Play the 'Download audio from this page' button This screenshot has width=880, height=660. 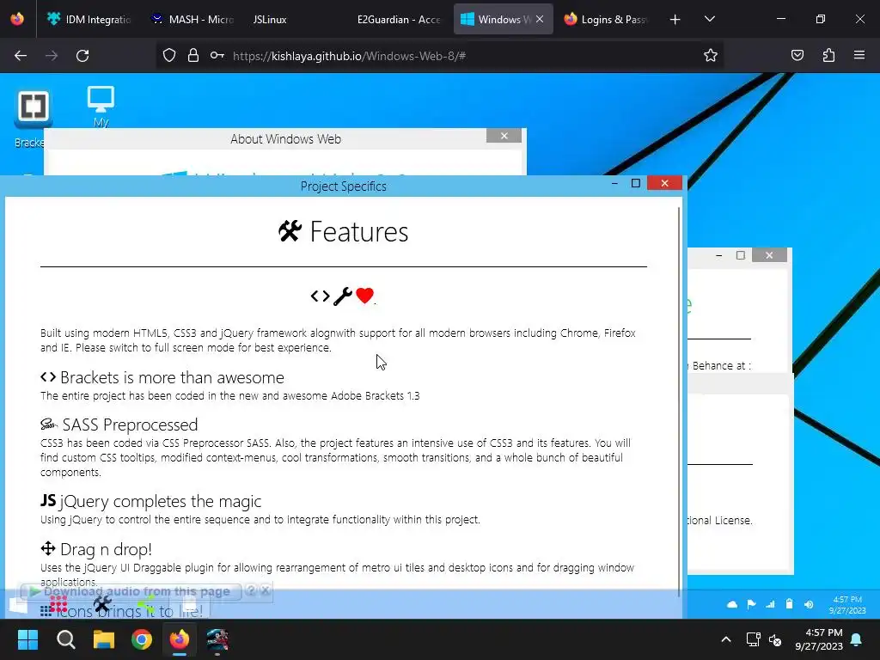click(131, 591)
